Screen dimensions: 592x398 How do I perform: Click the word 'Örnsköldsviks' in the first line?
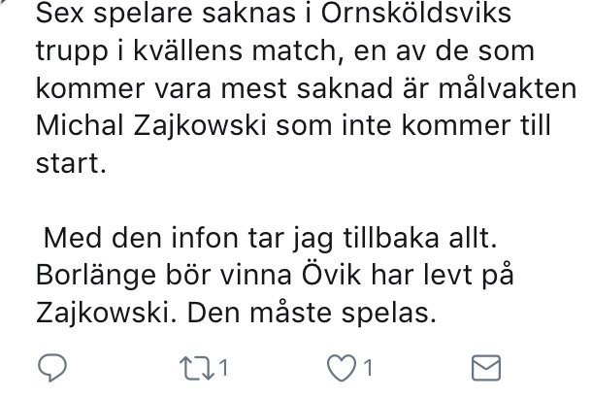click(416, 13)
